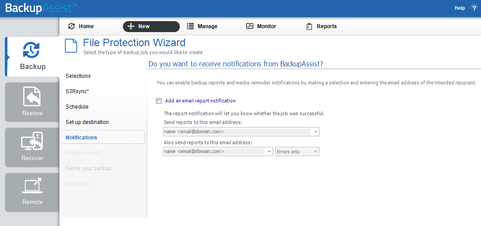
Task: Click 'Do you want to receive notifications' heading
Action: (x=236, y=64)
